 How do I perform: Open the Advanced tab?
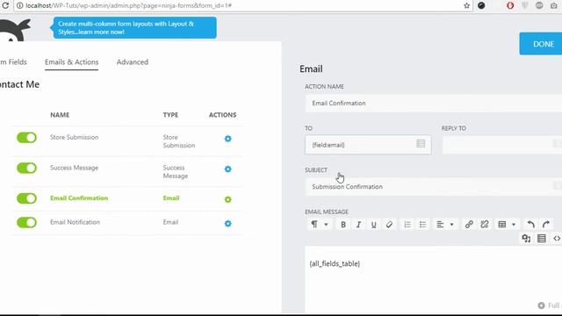133,62
